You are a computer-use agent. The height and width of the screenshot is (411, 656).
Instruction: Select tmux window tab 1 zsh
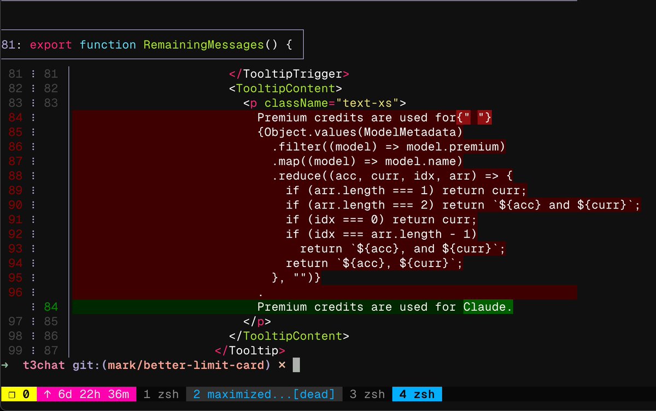point(160,394)
